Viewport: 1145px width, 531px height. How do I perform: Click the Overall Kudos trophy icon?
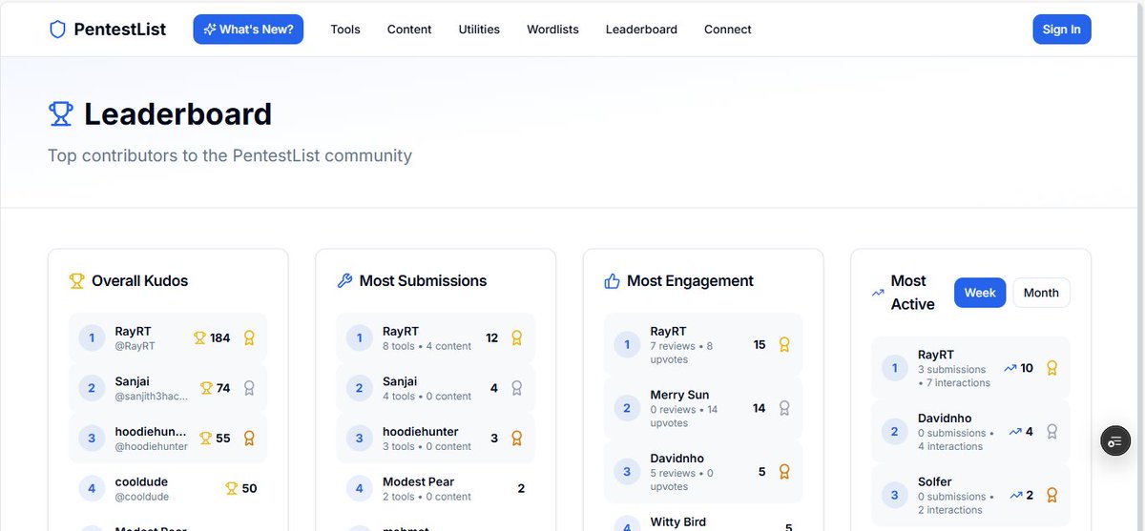(x=77, y=281)
